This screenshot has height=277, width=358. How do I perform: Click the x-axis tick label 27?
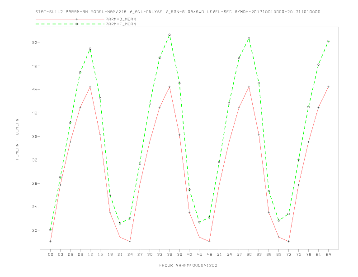pos(140,254)
